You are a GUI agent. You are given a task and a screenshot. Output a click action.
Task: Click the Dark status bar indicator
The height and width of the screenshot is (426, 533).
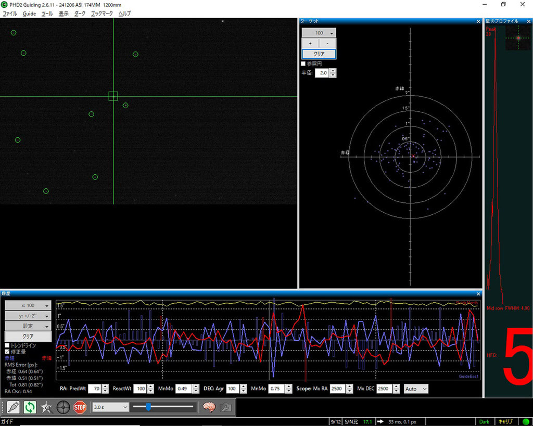coord(484,422)
